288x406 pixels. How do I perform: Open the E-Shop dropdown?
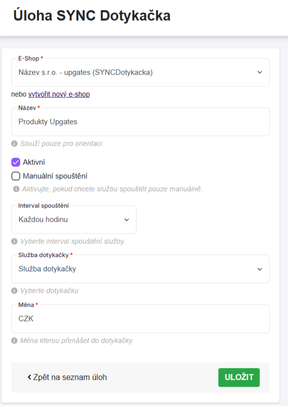click(141, 73)
